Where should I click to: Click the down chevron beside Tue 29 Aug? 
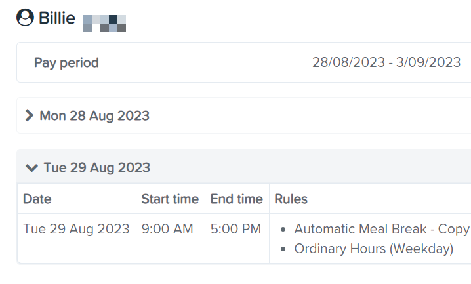31,168
